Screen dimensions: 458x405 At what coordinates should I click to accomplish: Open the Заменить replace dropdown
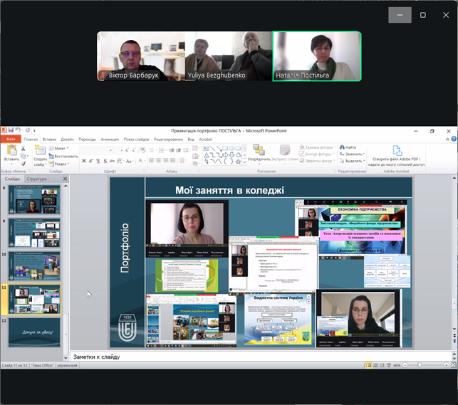pyautogui.click(x=352, y=154)
